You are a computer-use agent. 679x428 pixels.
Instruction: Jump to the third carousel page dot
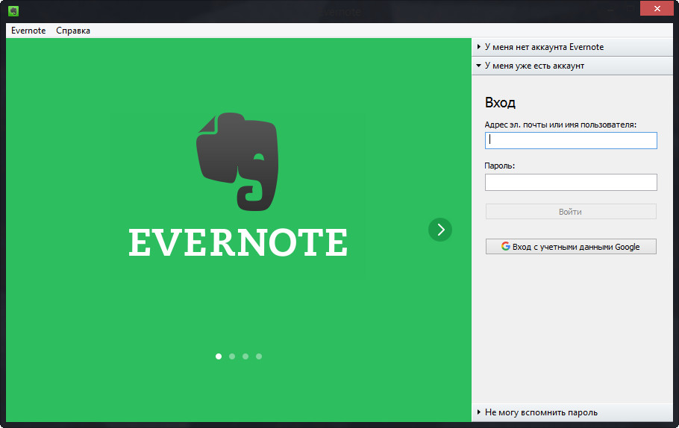click(x=245, y=356)
